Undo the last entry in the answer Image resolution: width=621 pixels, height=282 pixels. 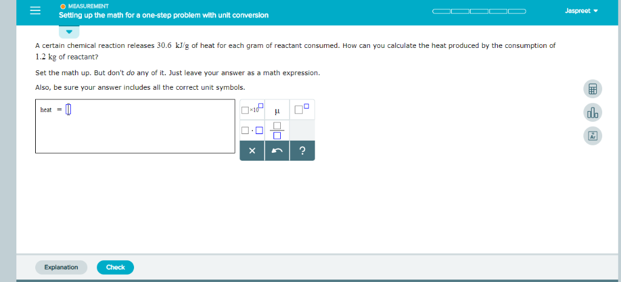[x=277, y=151]
